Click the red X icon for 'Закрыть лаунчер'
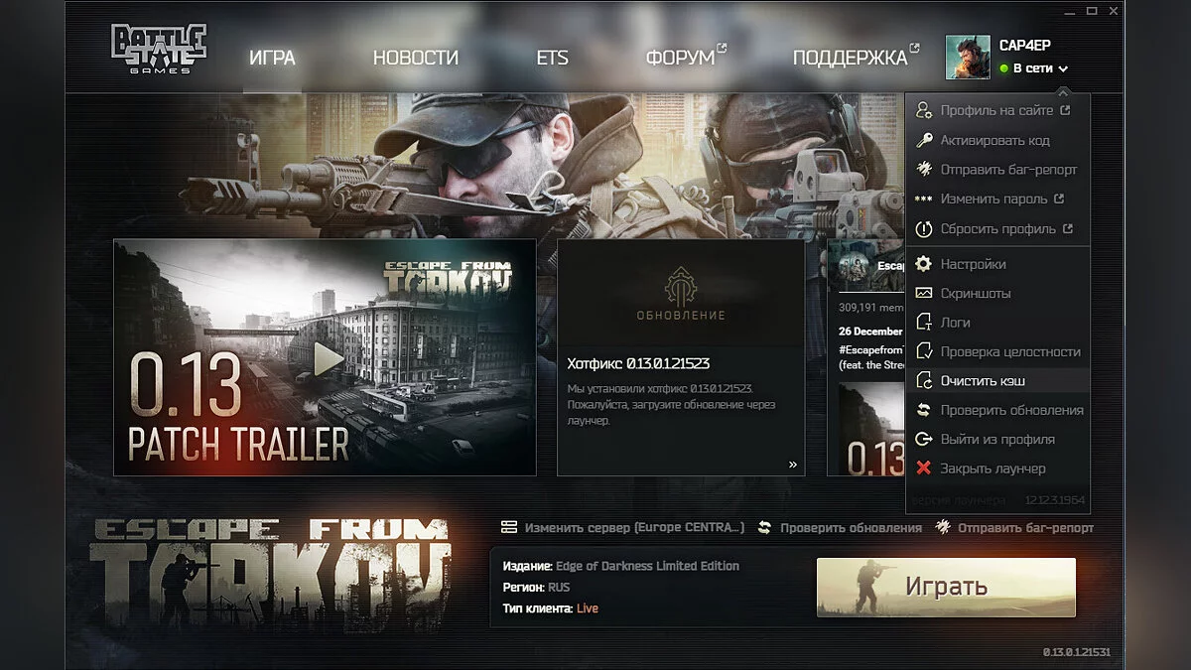Viewport: 1191px width, 670px height. [x=924, y=469]
